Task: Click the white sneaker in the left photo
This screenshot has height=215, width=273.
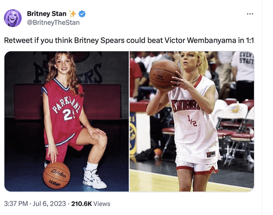Action: 94,178
